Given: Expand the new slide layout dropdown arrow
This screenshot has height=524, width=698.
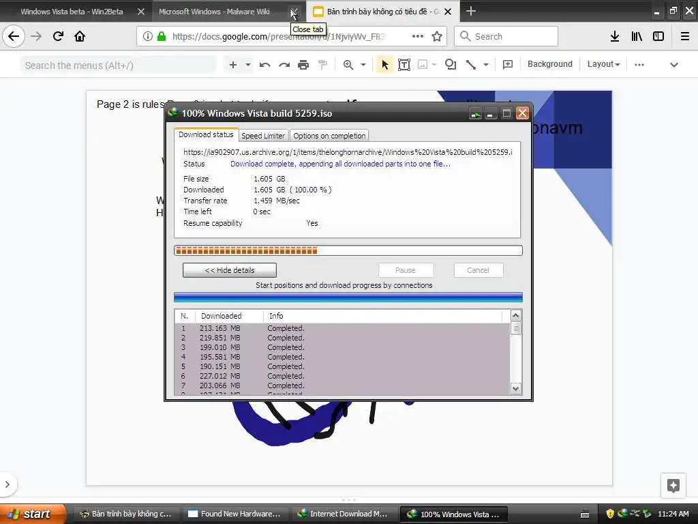Looking at the screenshot, I should click(x=248, y=65).
